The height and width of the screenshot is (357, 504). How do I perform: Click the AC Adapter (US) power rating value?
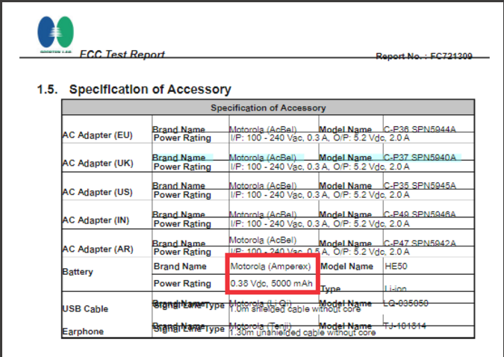click(320, 195)
